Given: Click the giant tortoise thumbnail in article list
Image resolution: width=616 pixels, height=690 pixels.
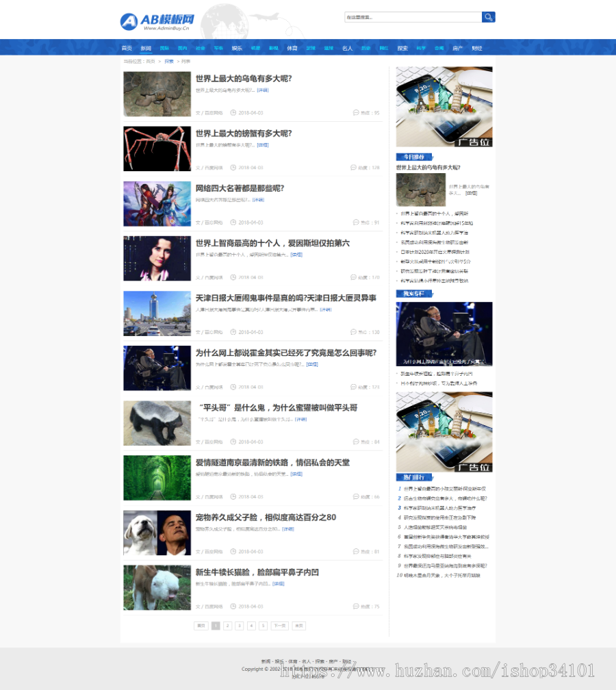Looking at the screenshot, I should coord(157,94).
